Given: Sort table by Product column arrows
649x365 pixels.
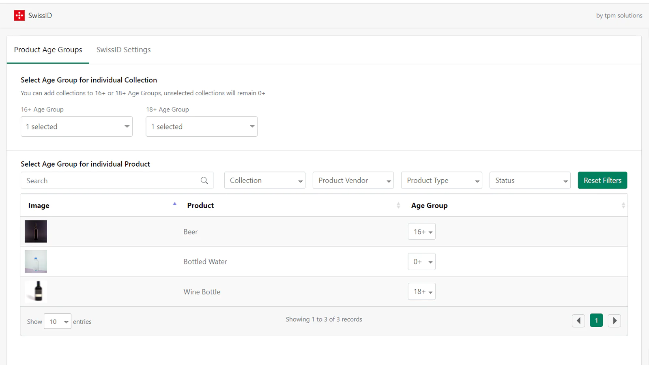Looking at the screenshot, I should [398, 206].
